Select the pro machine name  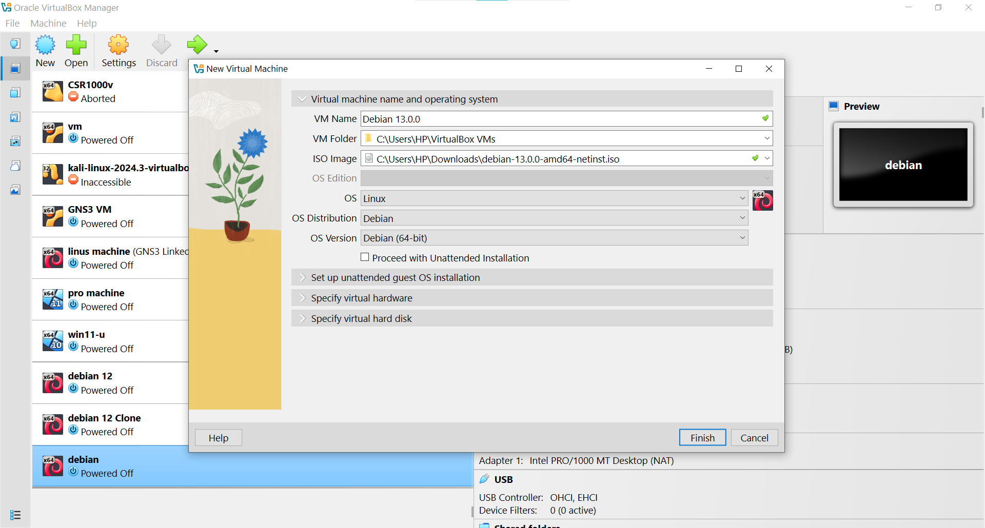pyautogui.click(x=96, y=293)
